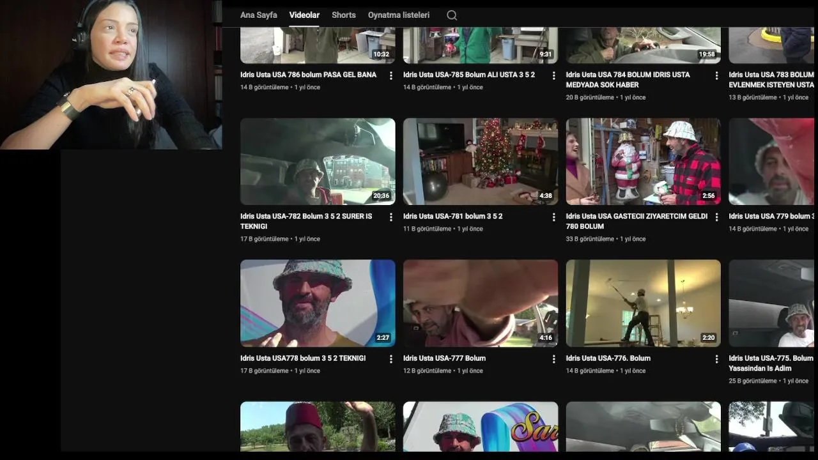Open options menu for USA-776. Bolum video
Image resolution: width=818 pixels, height=460 pixels.
(716, 359)
